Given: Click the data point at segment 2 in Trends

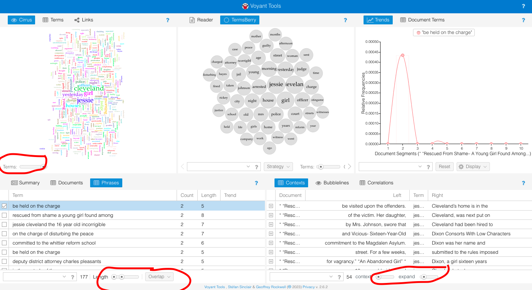Looking at the screenshot, I should pos(403,55).
